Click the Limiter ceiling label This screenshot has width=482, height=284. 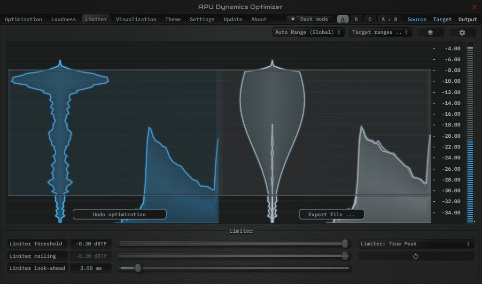click(x=37, y=256)
